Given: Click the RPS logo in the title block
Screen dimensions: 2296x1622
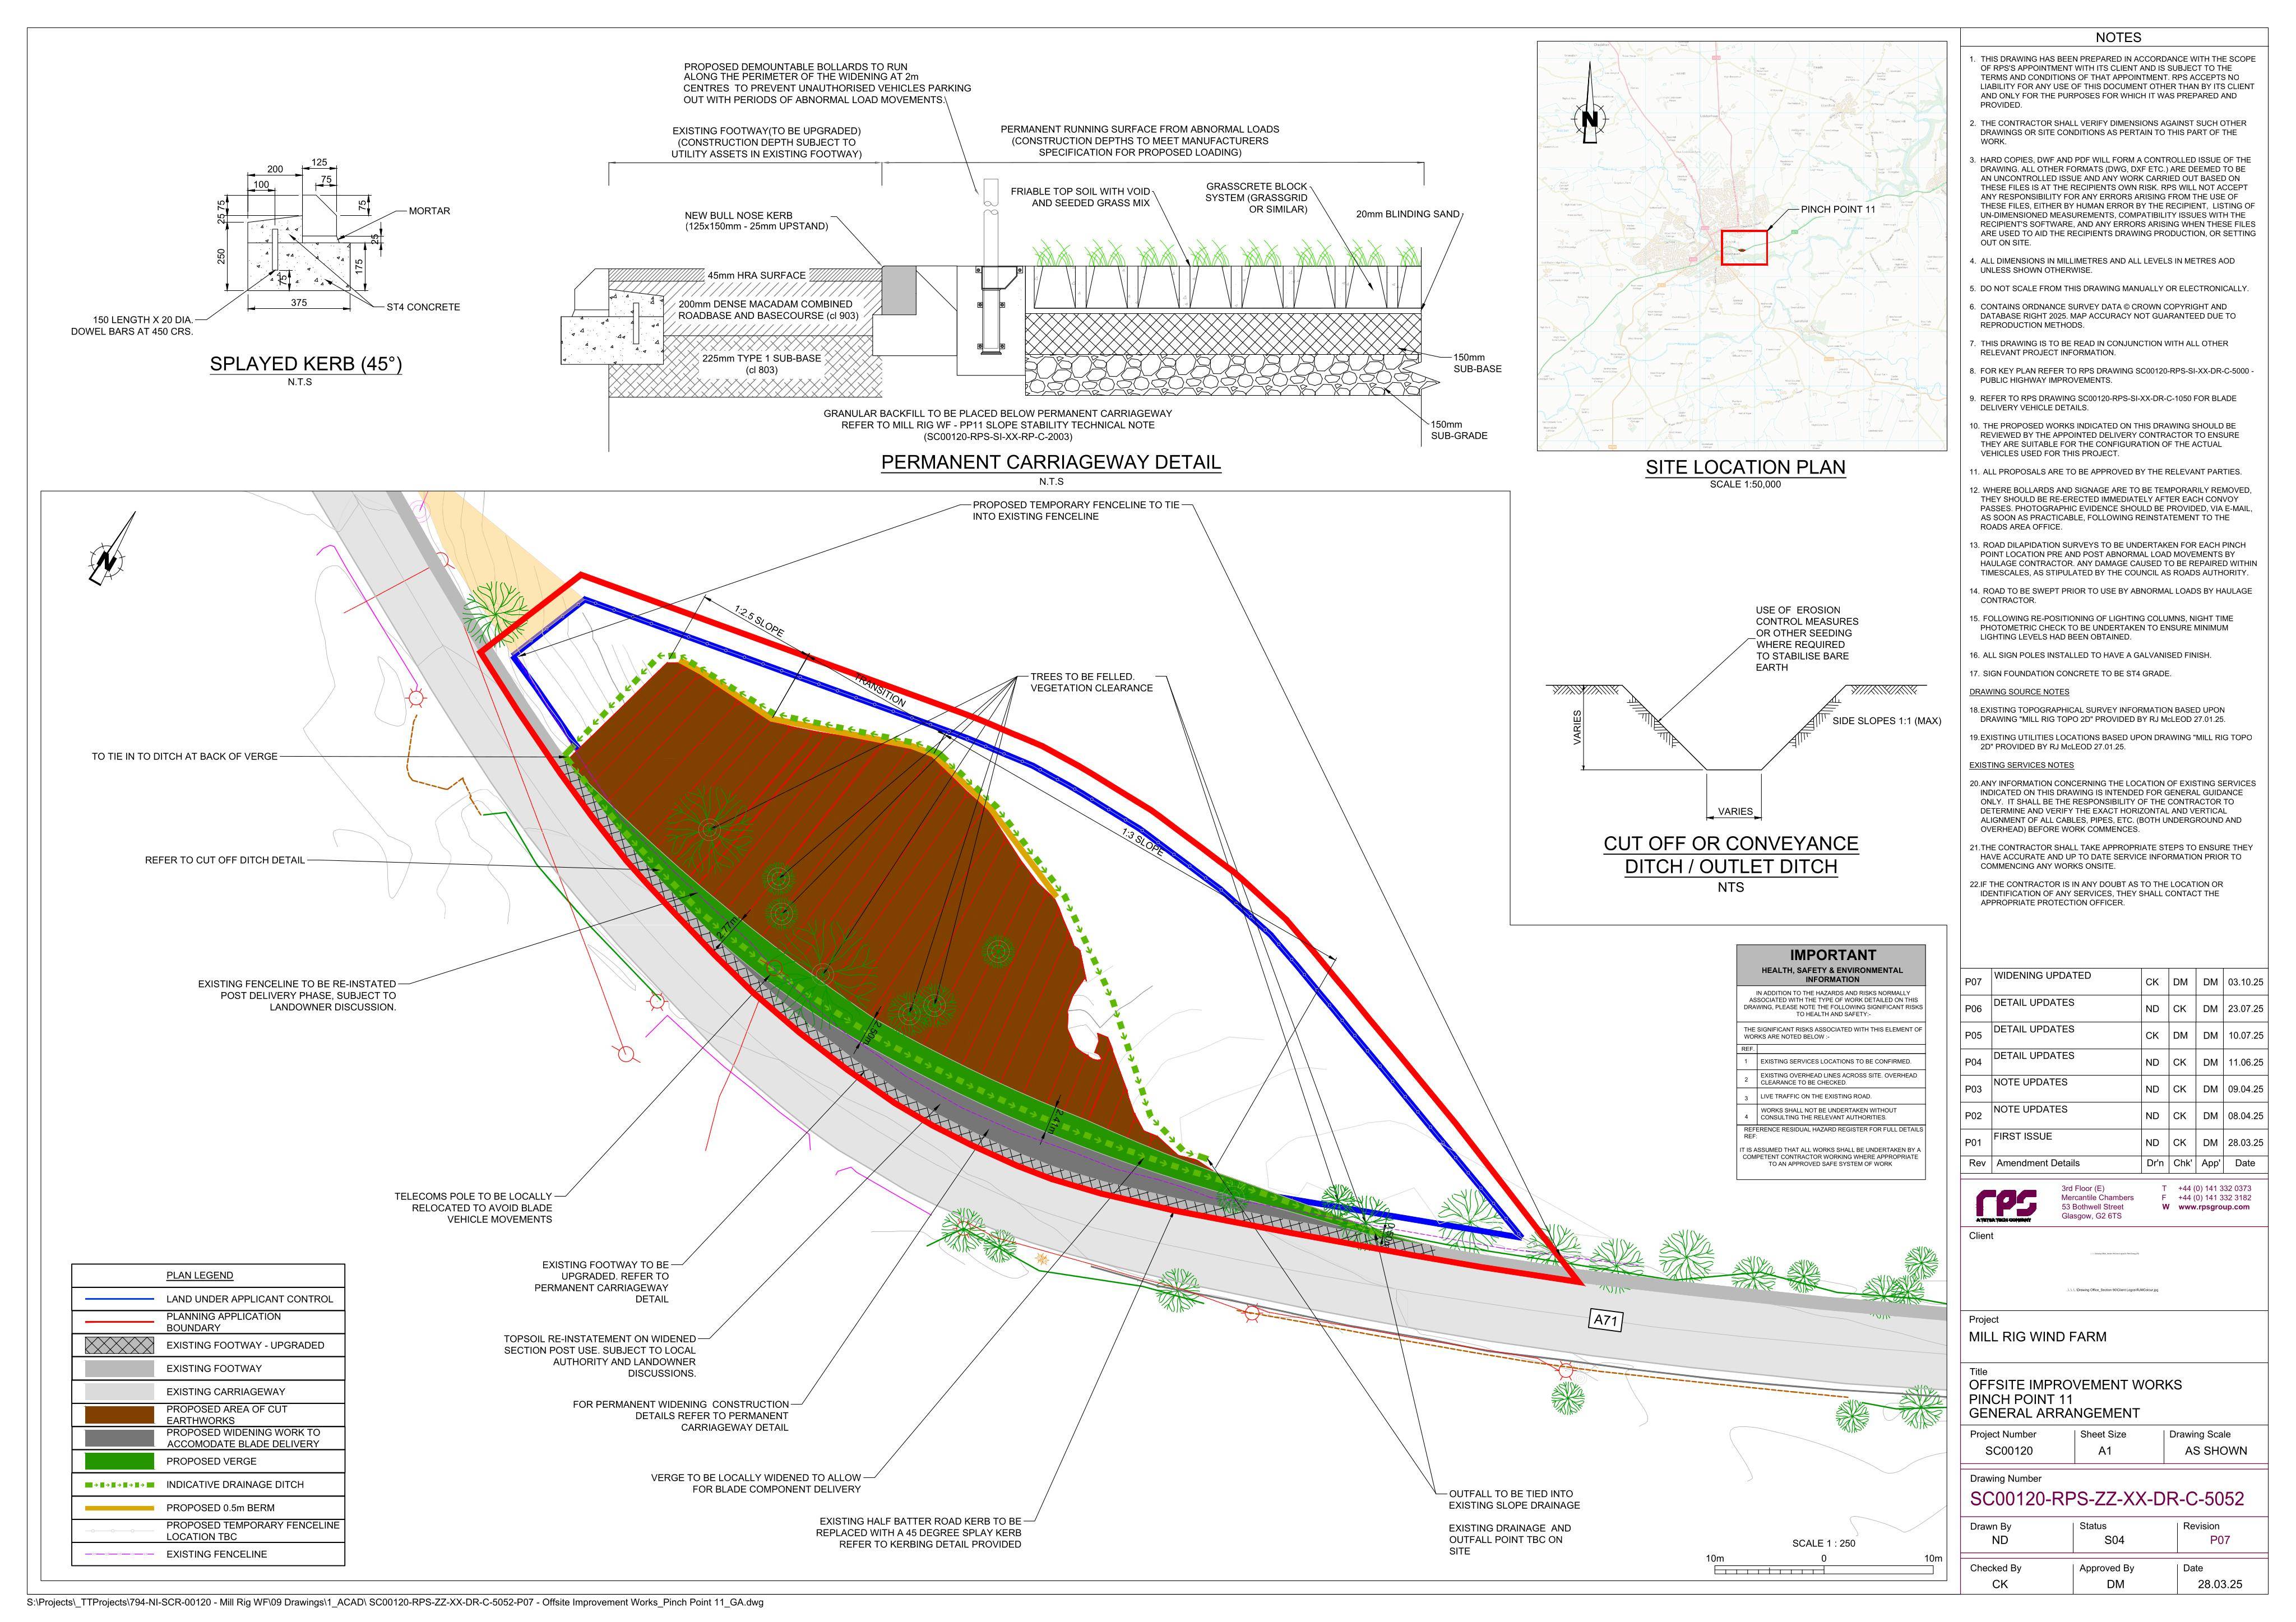Looking at the screenshot, I should click(2006, 1205).
